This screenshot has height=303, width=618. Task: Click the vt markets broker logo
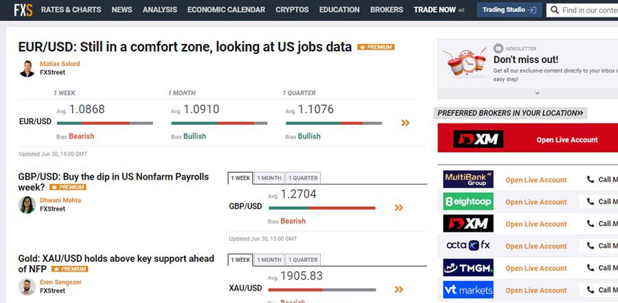click(468, 289)
